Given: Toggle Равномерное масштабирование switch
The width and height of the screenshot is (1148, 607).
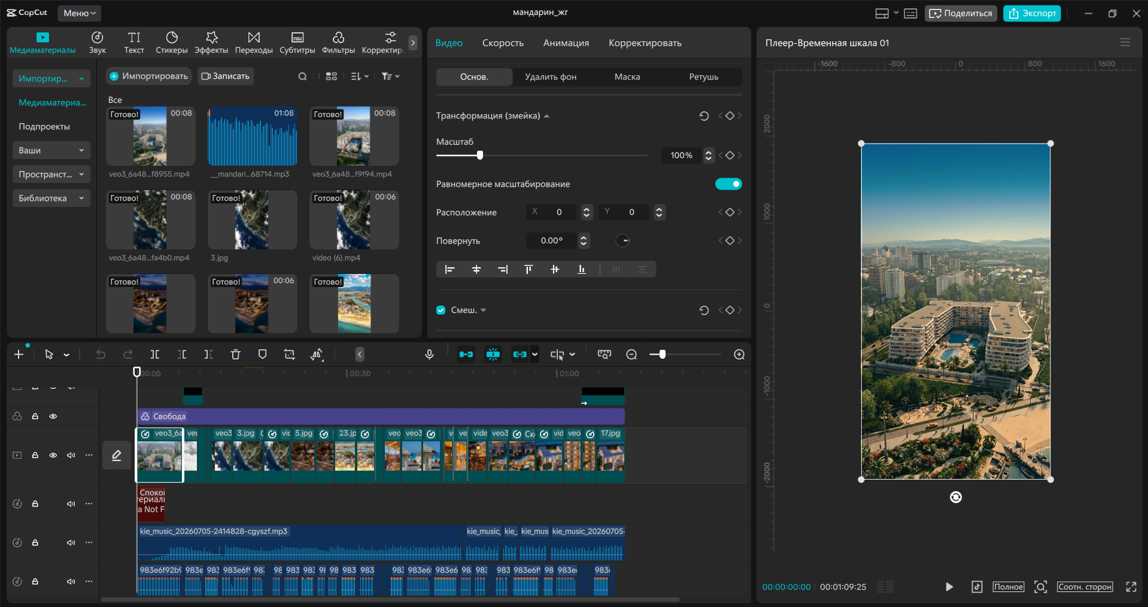Looking at the screenshot, I should [x=728, y=184].
